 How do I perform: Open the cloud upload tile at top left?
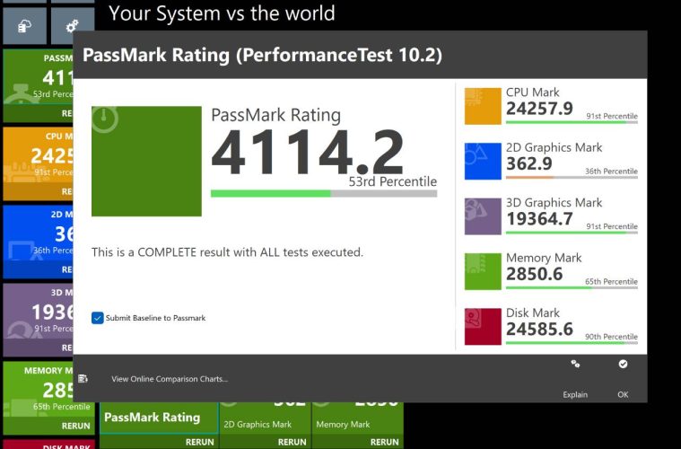[x=25, y=26]
